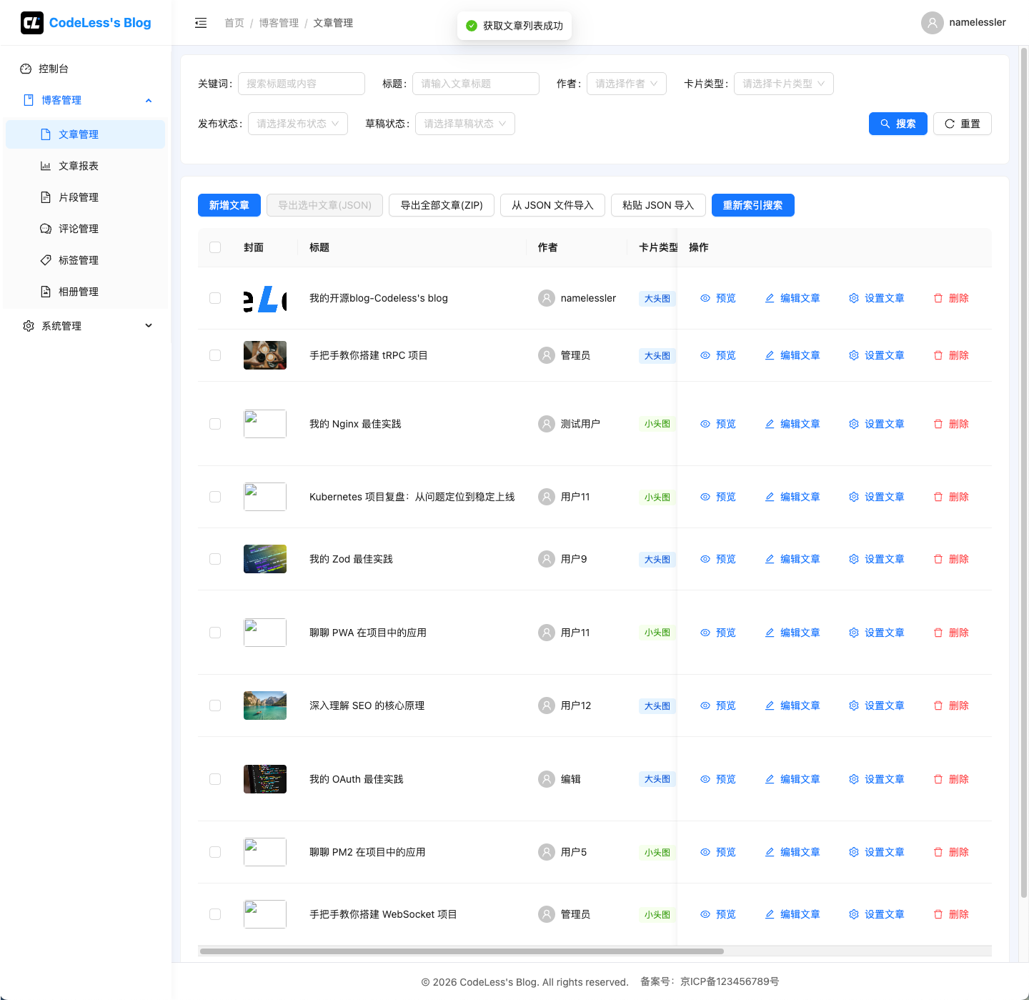Viewport: 1029px width, 1000px height.
Task: Click the 搜索 search button
Action: pyautogui.click(x=898, y=124)
